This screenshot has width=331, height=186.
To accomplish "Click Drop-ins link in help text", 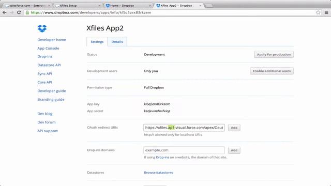I will click(162, 157).
